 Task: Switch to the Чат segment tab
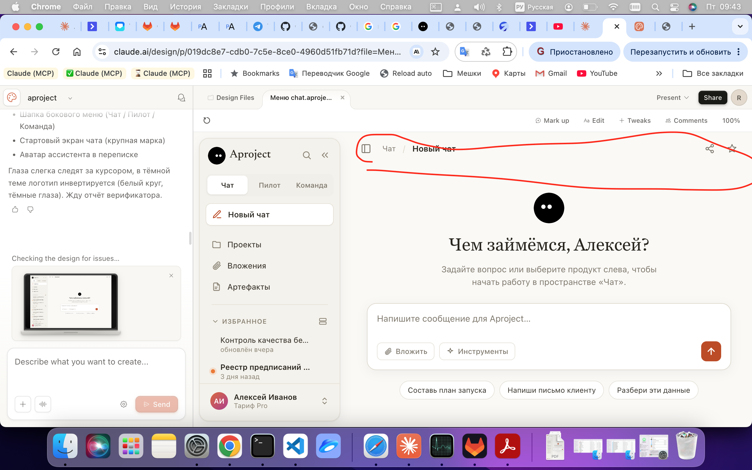tap(227, 185)
